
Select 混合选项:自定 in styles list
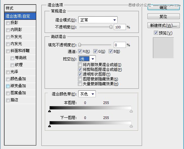(x=20, y=16)
